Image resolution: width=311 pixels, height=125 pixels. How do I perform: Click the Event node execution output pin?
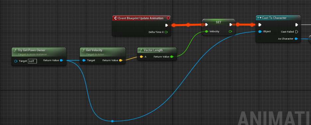[x=167, y=25]
